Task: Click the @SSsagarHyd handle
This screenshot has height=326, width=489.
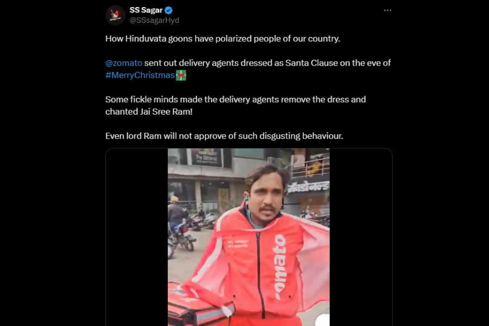Action: tap(154, 20)
